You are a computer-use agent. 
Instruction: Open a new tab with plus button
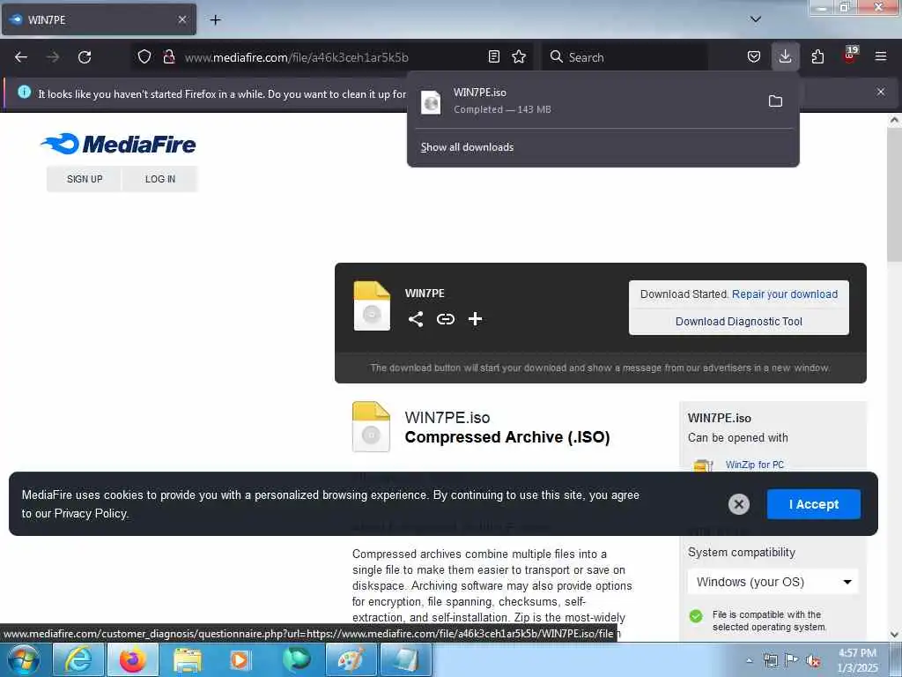coord(215,19)
